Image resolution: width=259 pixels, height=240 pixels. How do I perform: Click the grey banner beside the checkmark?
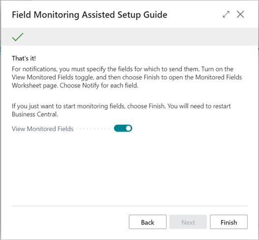click(x=141, y=37)
